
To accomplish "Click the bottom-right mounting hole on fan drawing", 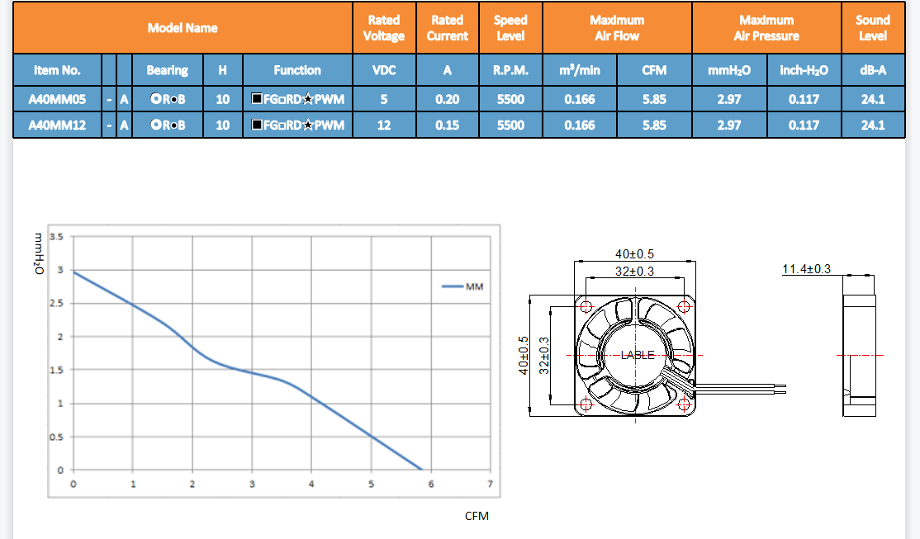I will (685, 404).
